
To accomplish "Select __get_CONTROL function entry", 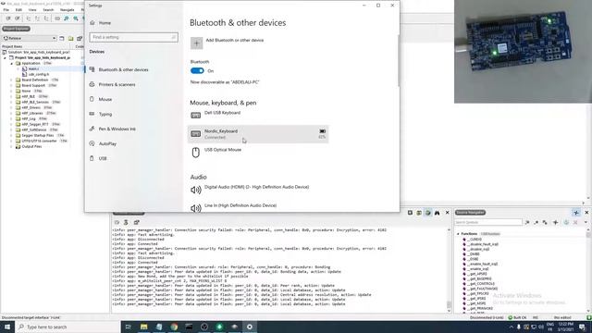I will (482, 284).
